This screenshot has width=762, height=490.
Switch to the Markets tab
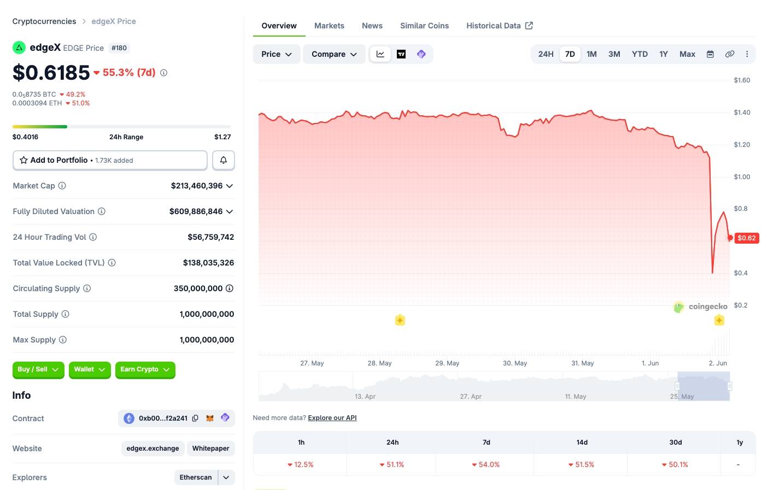coord(329,26)
